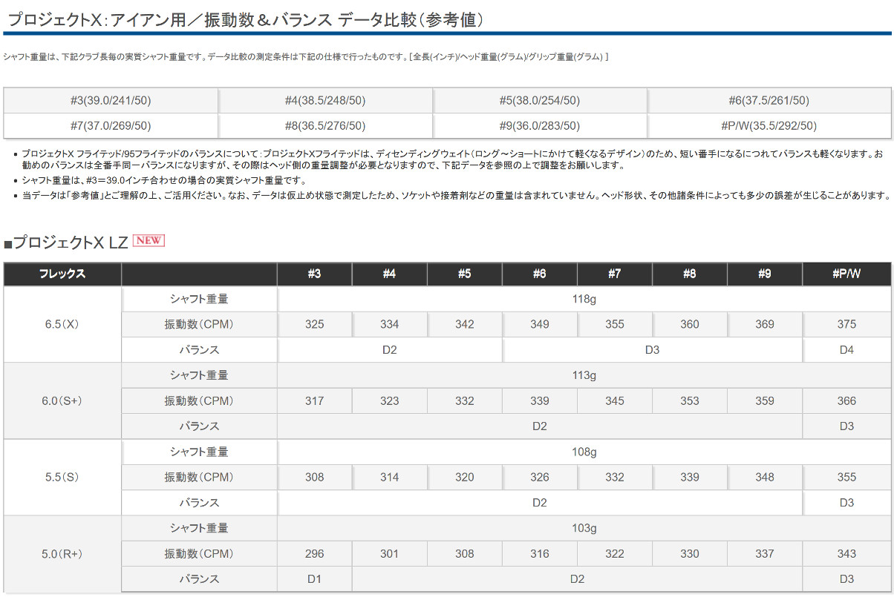
Task: Click the 振動数(CPM) label in the 6.5(X) row
Action: point(199,324)
